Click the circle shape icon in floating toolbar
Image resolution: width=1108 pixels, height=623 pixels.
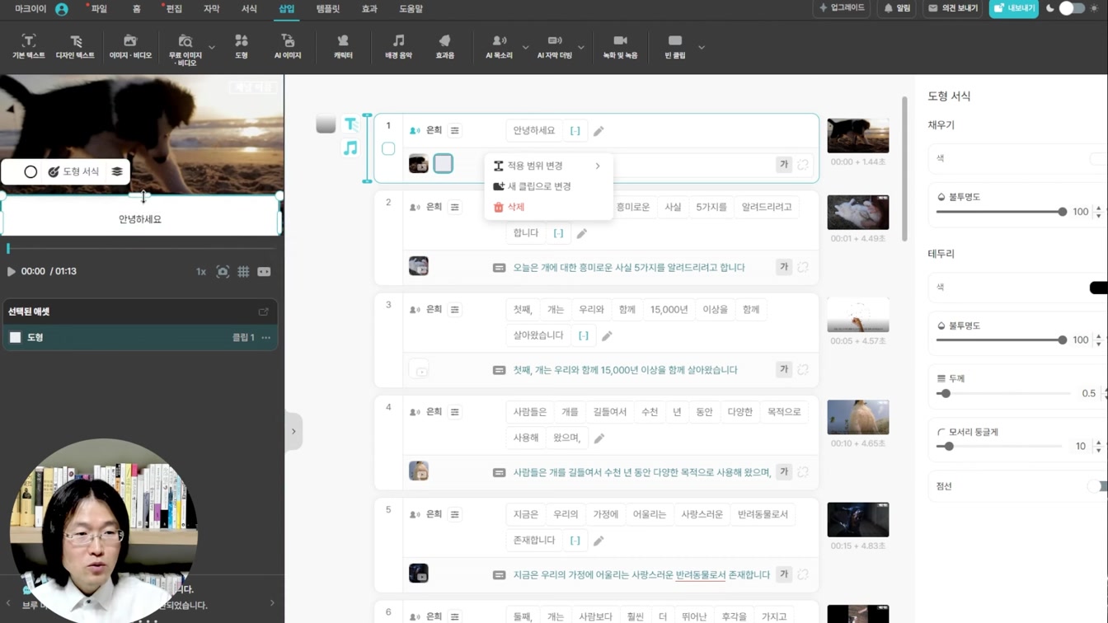coord(31,171)
